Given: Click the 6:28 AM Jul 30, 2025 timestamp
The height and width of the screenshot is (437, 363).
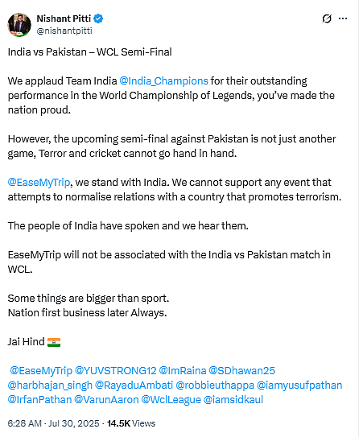Looking at the screenshot, I should (53, 423).
